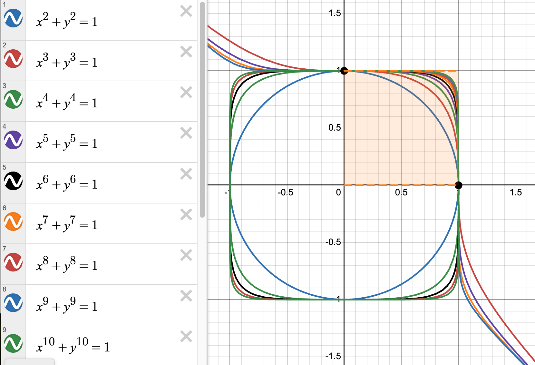Viewport: 535px width, 365px height.
Task: Click the x⁷+y⁷=1 formula text
Action: (x=67, y=223)
